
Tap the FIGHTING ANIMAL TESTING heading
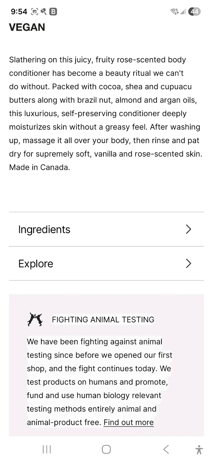pyautogui.click(x=103, y=320)
